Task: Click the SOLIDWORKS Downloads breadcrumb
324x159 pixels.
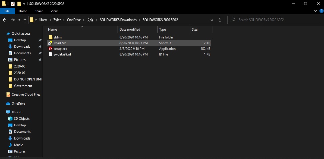Action: coord(118,20)
